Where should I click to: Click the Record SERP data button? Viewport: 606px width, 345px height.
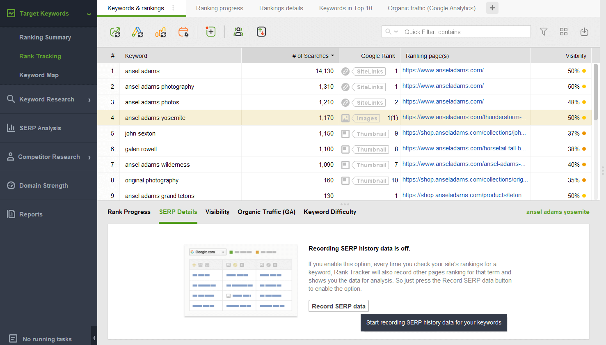(x=338, y=306)
